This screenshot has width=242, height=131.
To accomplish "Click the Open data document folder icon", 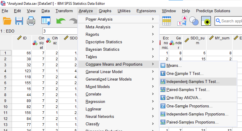I will click(7, 21).
